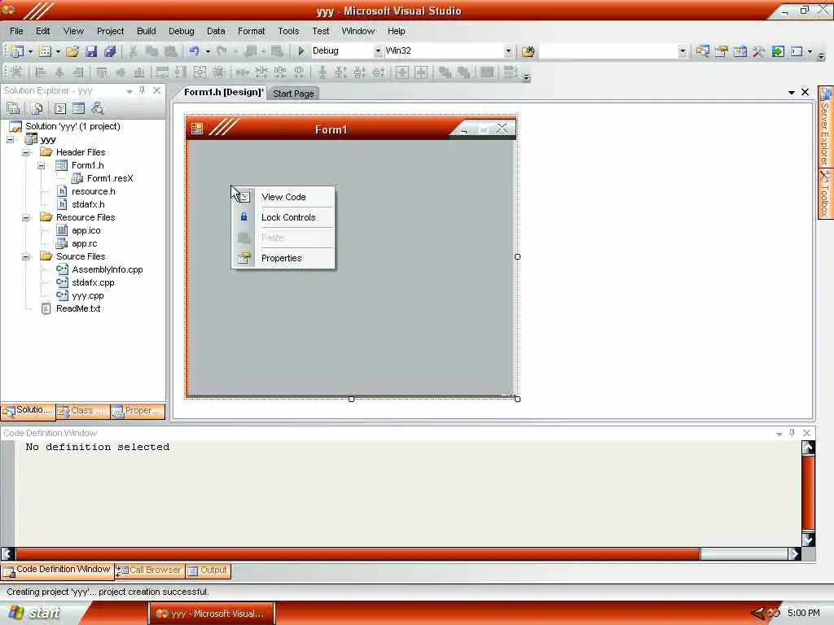Image resolution: width=834 pixels, height=625 pixels.
Task: Select ReadMe.txt in Solution Explorer
Action: (78, 308)
